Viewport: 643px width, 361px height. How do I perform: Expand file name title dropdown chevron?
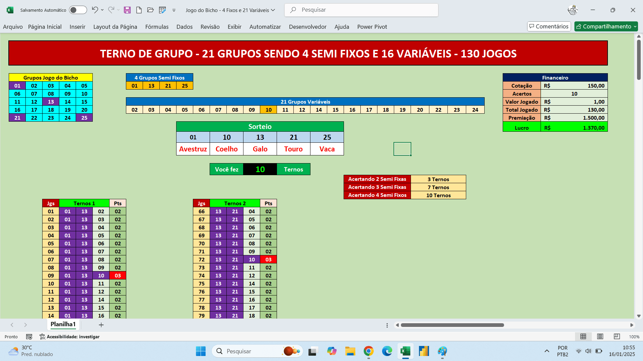(x=273, y=10)
